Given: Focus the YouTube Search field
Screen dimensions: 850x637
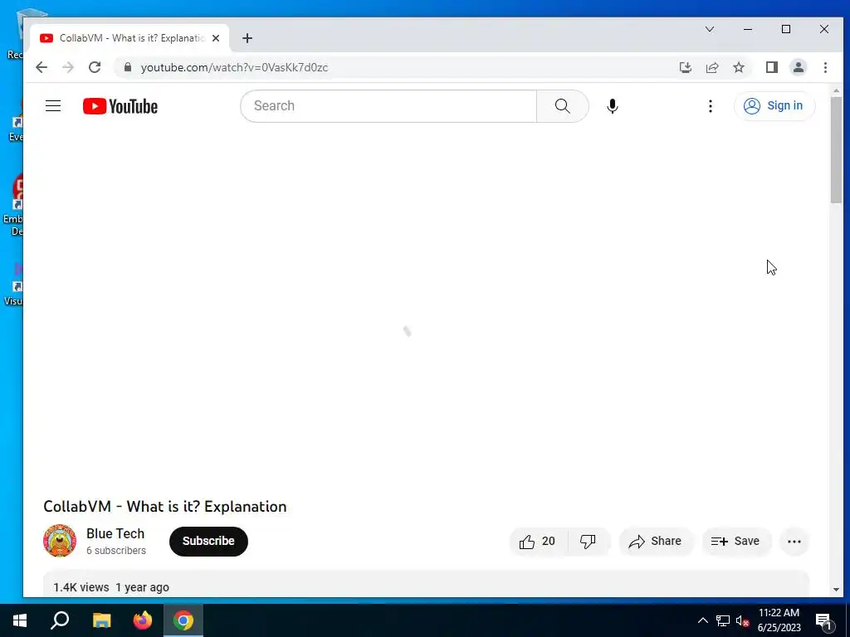Looking at the screenshot, I should point(388,106).
